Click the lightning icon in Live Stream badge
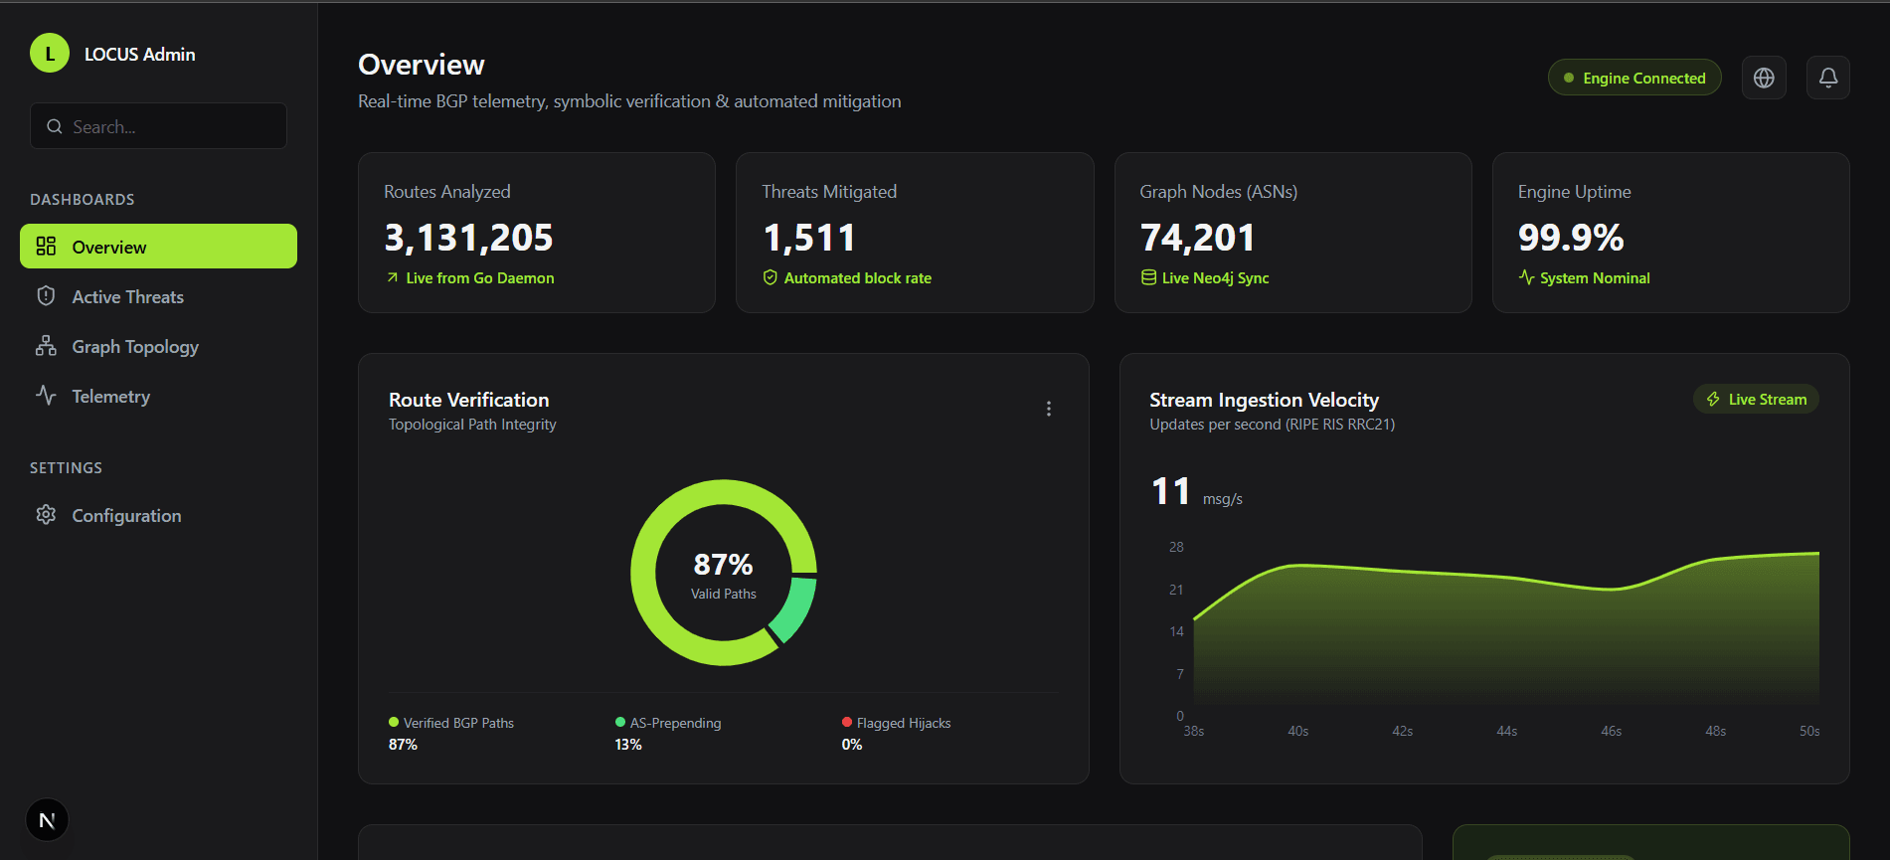The width and height of the screenshot is (1890, 860). (x=1713, y=399)
